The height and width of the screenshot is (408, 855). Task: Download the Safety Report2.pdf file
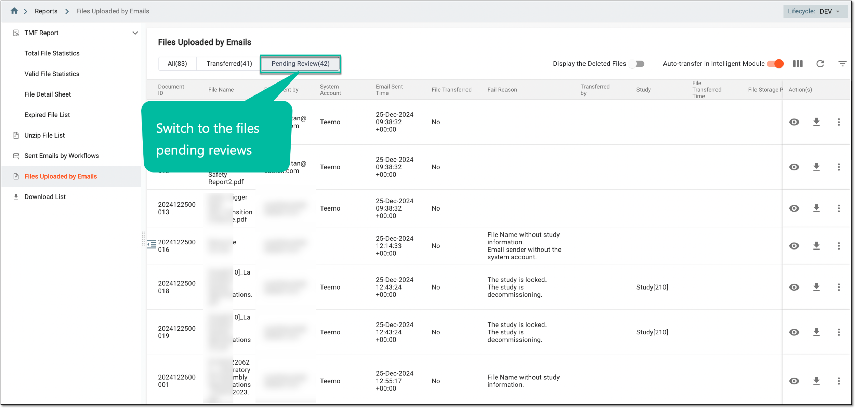816,167
